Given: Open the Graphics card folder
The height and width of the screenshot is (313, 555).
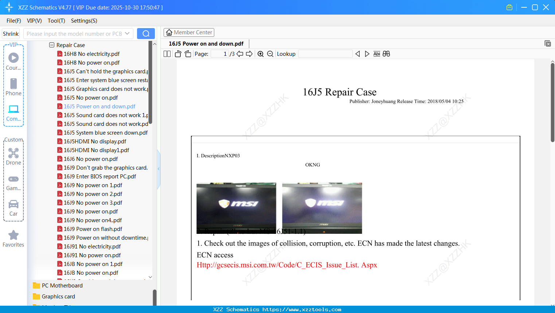Looking at the screenshot, I should coord(54,297).
